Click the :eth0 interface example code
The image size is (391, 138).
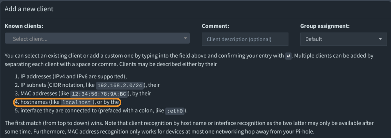pos(175,111)
